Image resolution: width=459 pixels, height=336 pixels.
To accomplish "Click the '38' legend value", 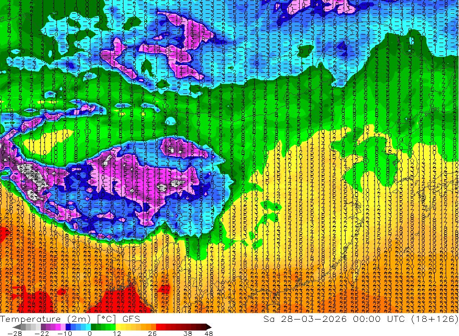I will [x=188, y=333].
